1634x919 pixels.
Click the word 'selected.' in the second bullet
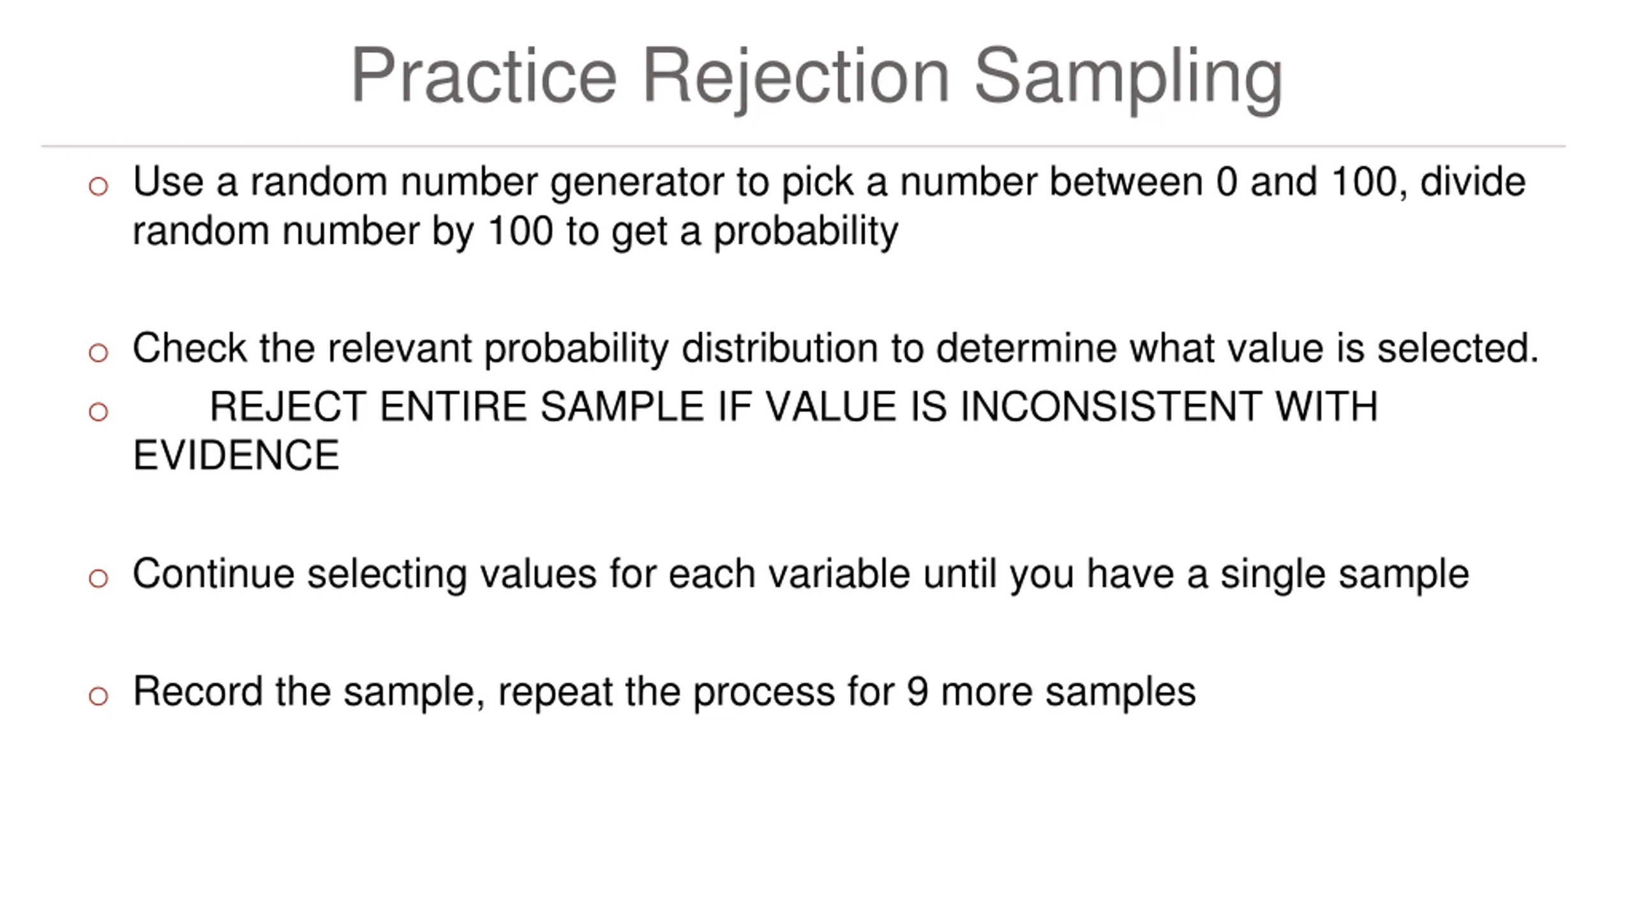click(x=1458, y=348)
